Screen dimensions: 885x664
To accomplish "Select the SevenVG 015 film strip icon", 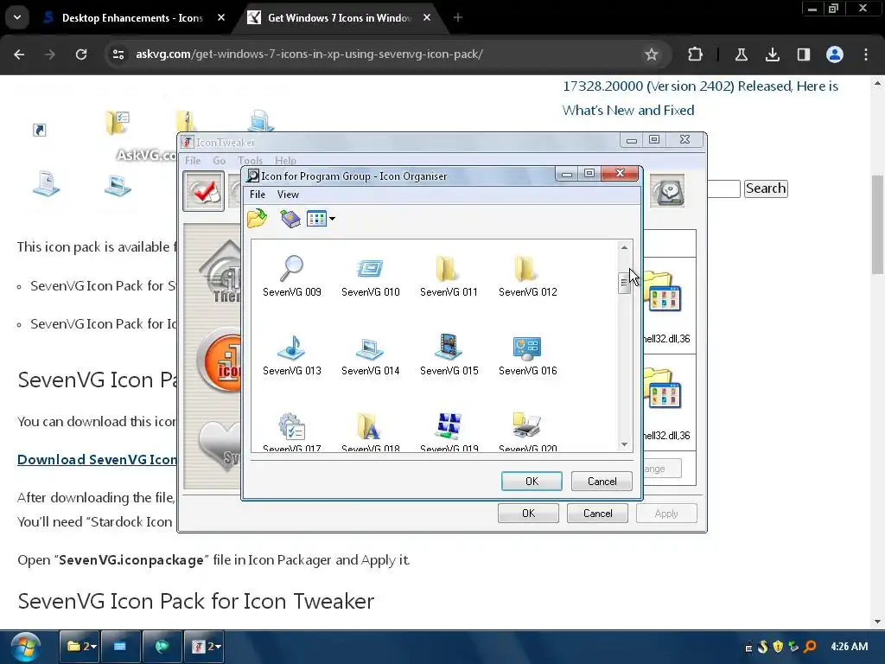I will click(x=449, y=347).
